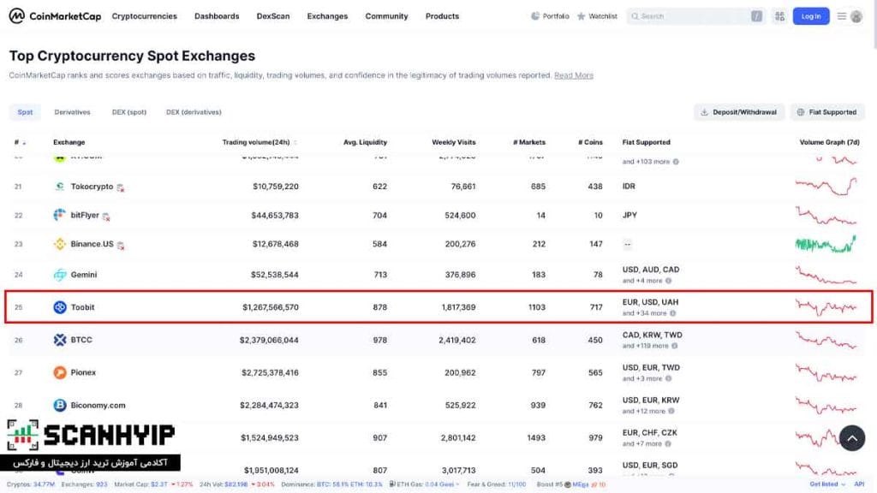This screenshot has width=877, height=493.
Task: Click the badge icon next to Binance.US
Action: (120, 246)
